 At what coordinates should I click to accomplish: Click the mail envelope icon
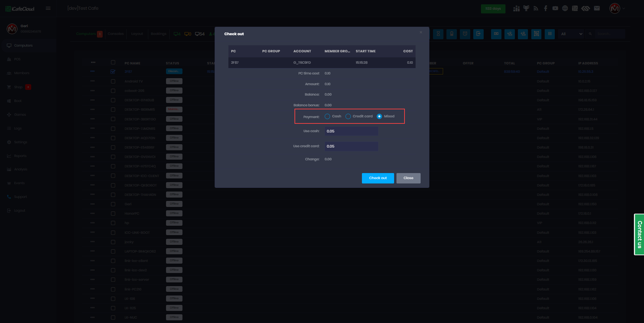tap(597, 8)
